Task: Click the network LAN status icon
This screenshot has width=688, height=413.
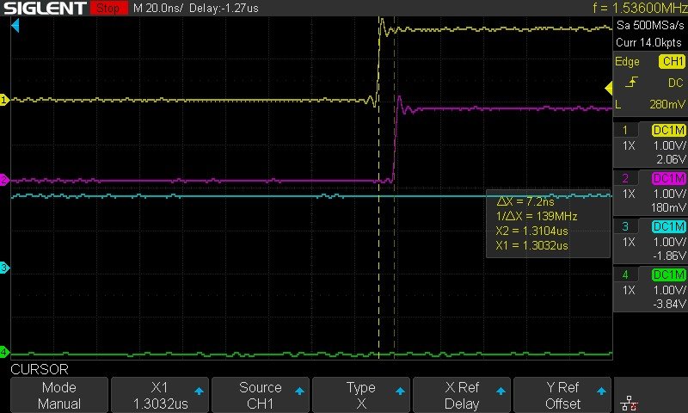Action: 630,403
